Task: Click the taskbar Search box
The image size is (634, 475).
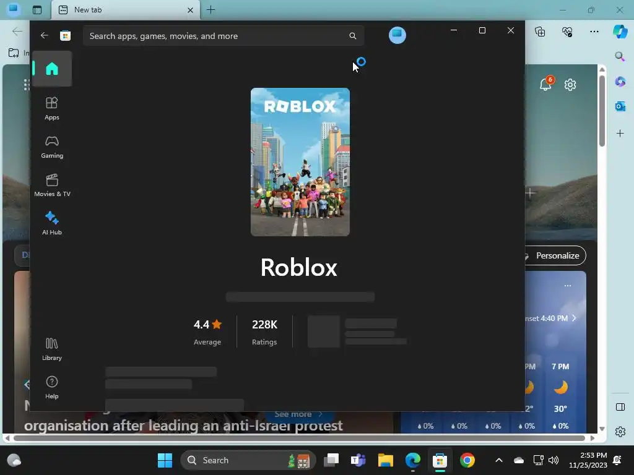Action: point(248,460)
